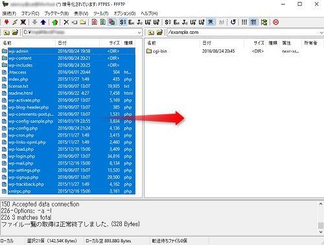Click the blue Refresh arrow icon

(233, 22)
